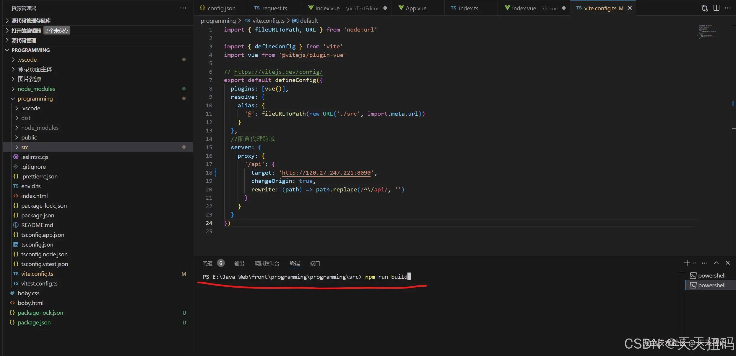Switch to the App.vue editor tab
The height and width of the screenshot is (356, 736).
coord(416,8)
